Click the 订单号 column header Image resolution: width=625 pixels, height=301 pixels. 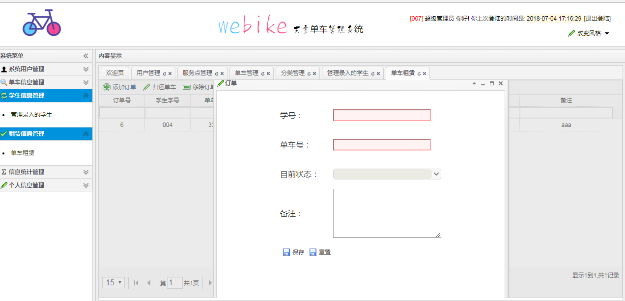[x=122, y=100]
